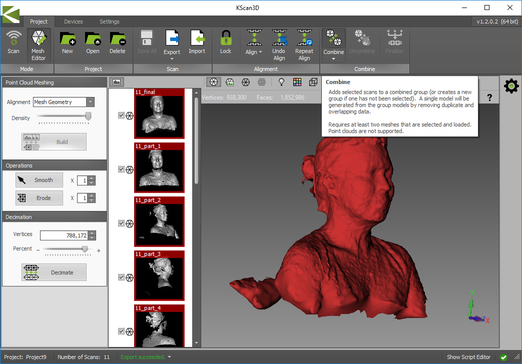Viewport: 522px width, 364px height.
Task: Click the Repeat Align icon
Action: (x=304, y=46)
